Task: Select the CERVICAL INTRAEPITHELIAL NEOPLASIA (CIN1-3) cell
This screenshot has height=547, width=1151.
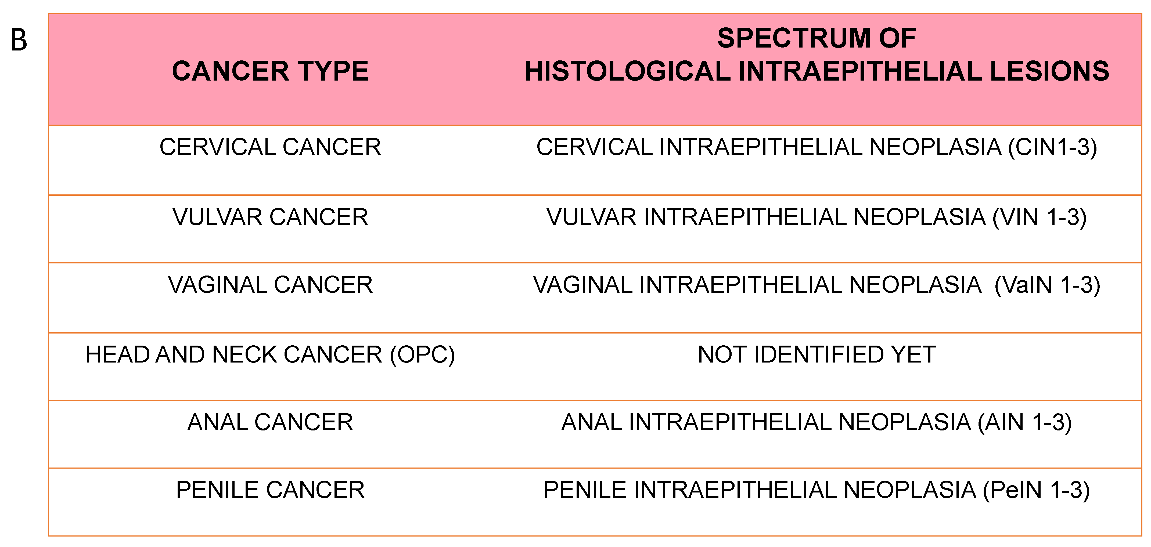Action: [x=816, y=147]
